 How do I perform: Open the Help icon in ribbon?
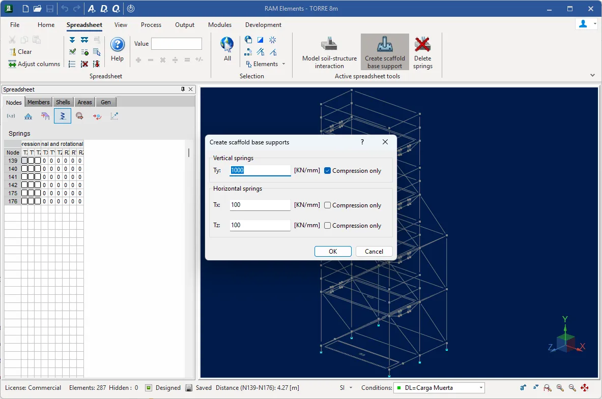[x=117, y=45]
